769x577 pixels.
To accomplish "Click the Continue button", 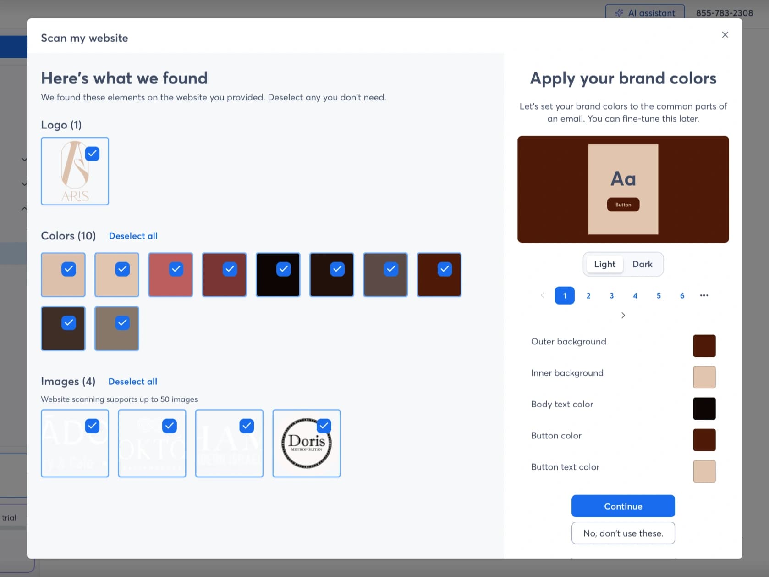I will point(623,506).
